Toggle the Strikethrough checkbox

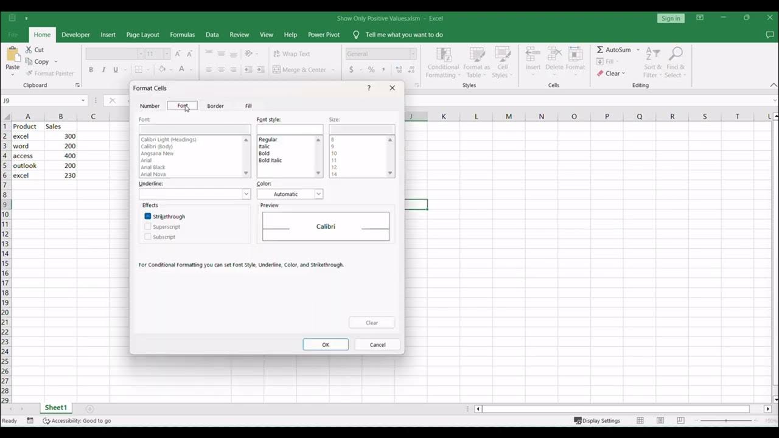point(148,217)
